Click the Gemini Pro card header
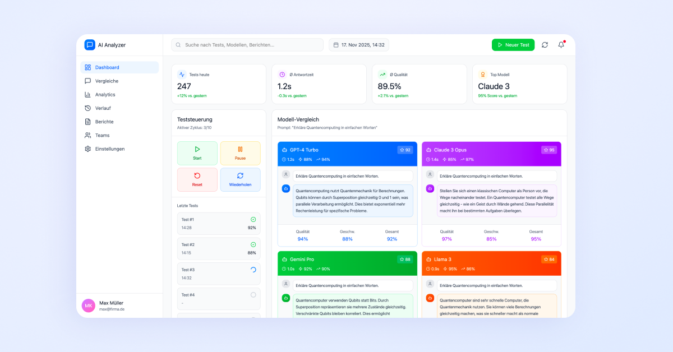 click(347, 263)
